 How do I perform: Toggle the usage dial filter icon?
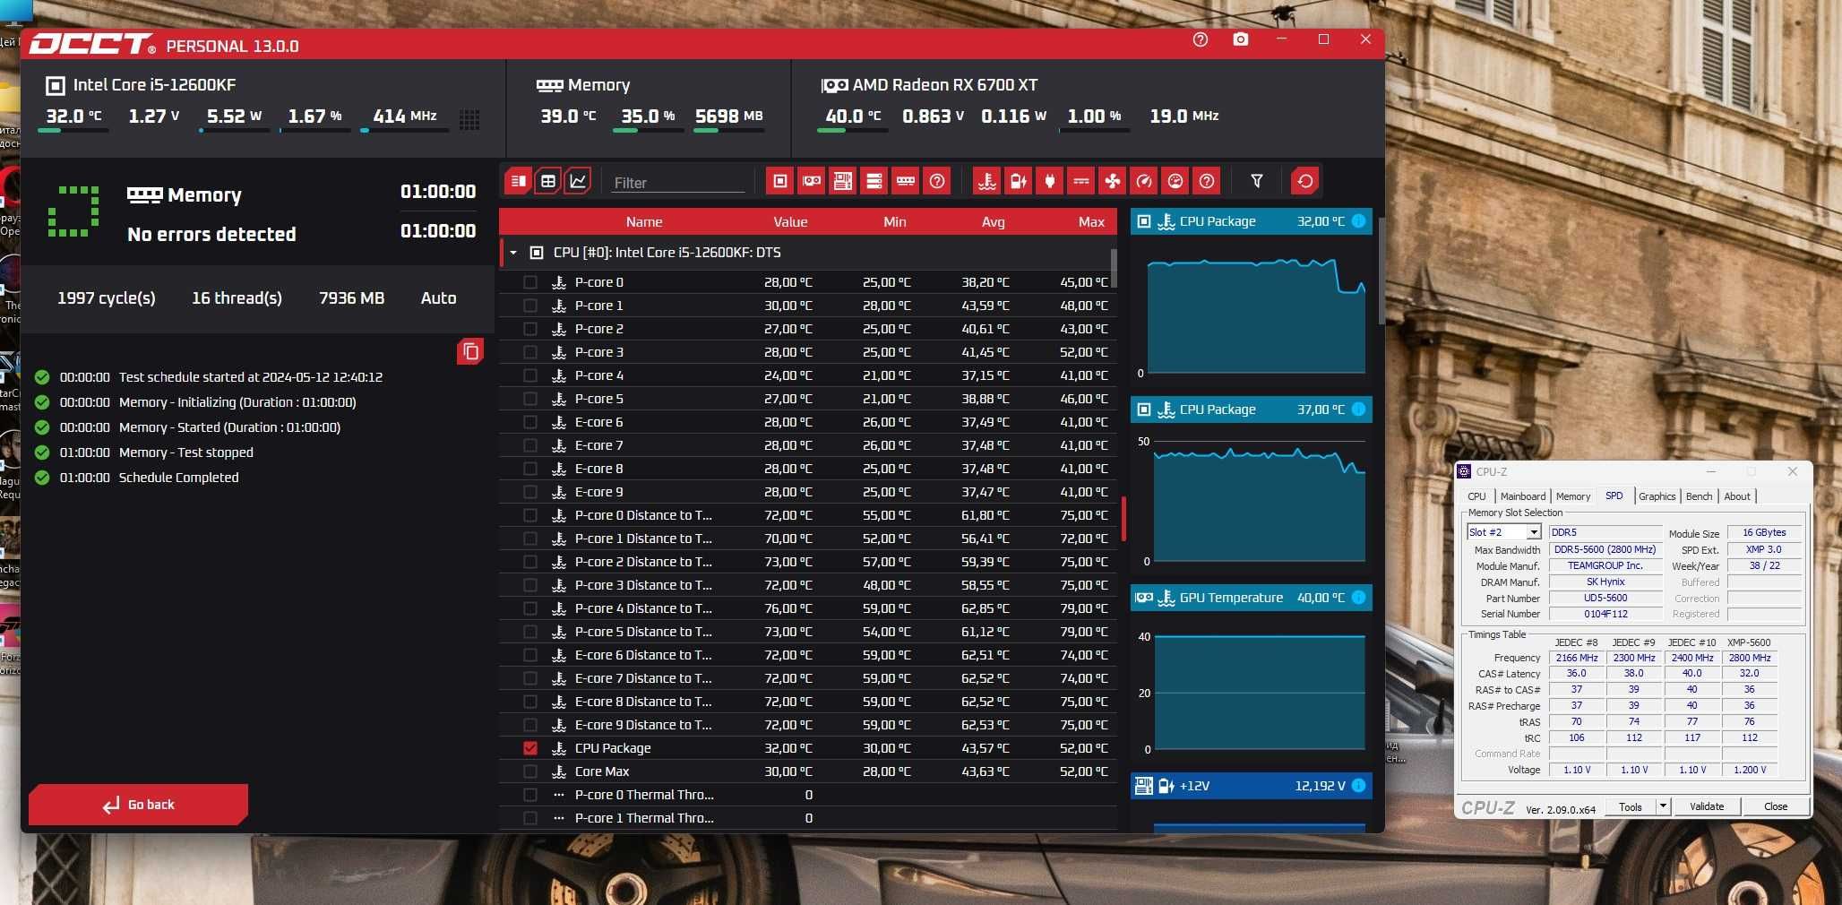(x=1175, y=181)
